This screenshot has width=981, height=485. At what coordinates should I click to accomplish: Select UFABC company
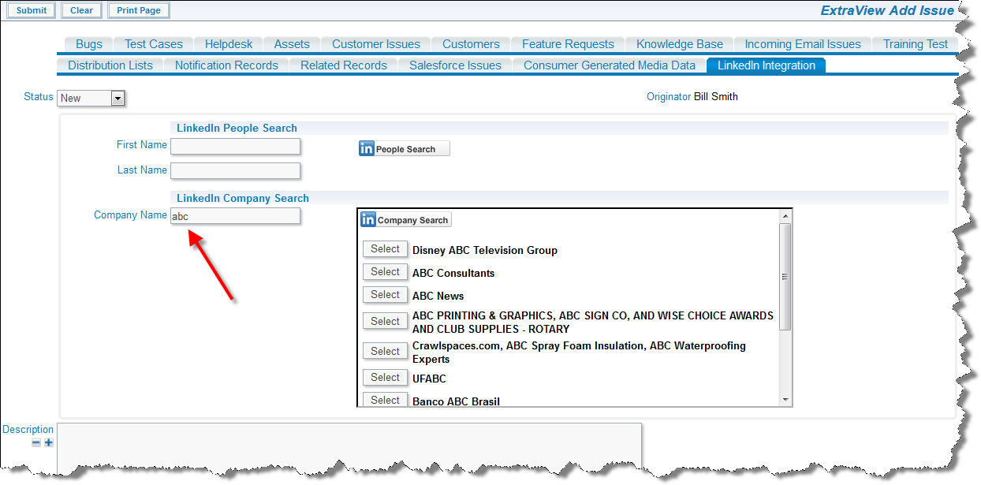(385, 377)
